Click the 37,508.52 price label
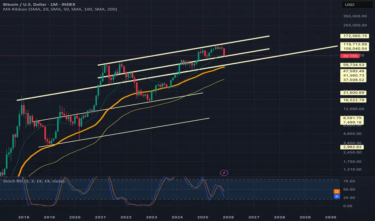375x221 pixels. (x=354, y=80)
